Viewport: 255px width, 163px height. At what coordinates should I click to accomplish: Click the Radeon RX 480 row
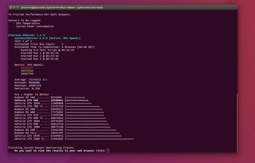59,112
